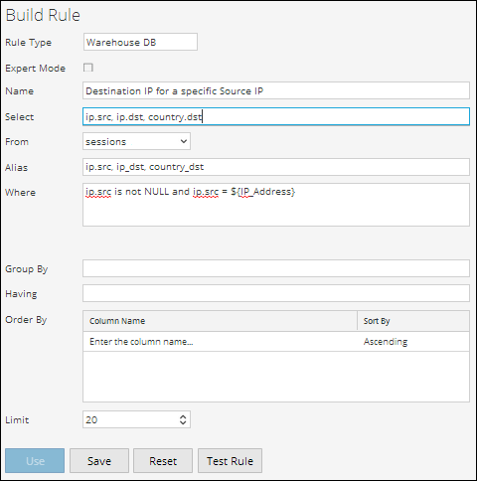Screen dimensions: 477x481
Task: Click the Column Name header in Order By
Action: coord(220,321)
